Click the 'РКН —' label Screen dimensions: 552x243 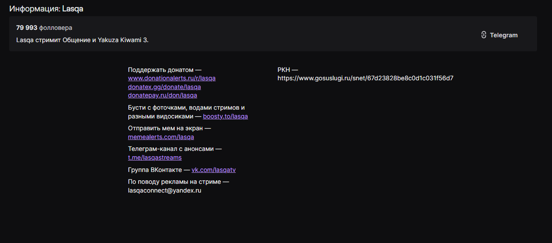[x=288, y=70]
